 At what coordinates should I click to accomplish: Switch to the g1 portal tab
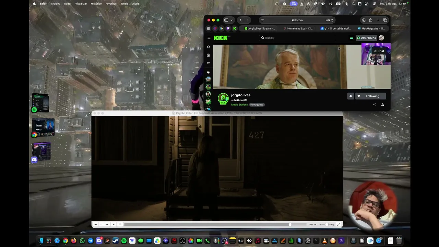(x=336, y=28)
